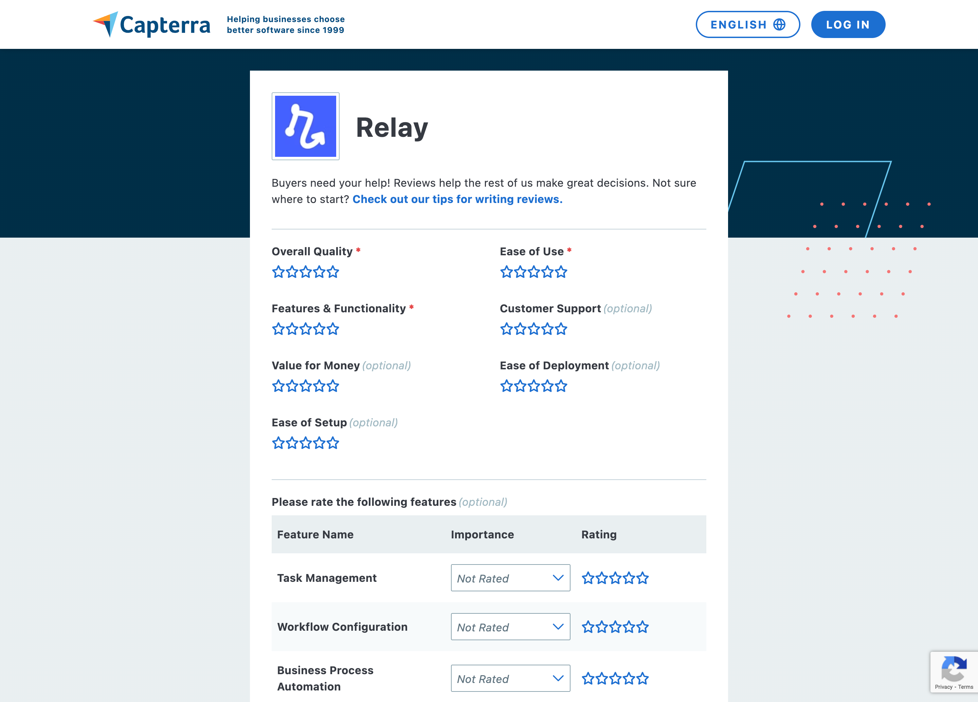Rate Ease of Use four stars
978x702 pixels.
coord(548,272)
